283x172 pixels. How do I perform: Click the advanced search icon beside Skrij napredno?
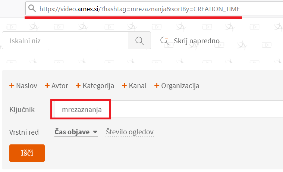(x=164, y=41)
